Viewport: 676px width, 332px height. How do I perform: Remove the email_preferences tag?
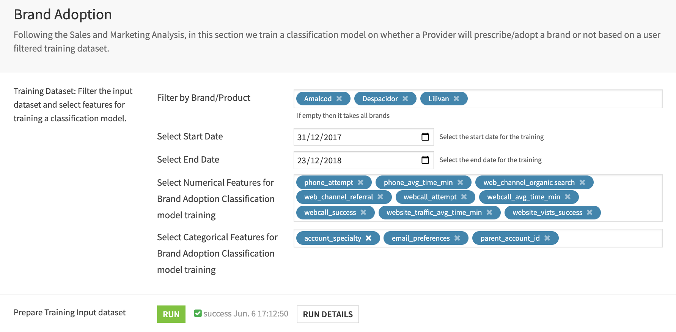click(457, 238)
